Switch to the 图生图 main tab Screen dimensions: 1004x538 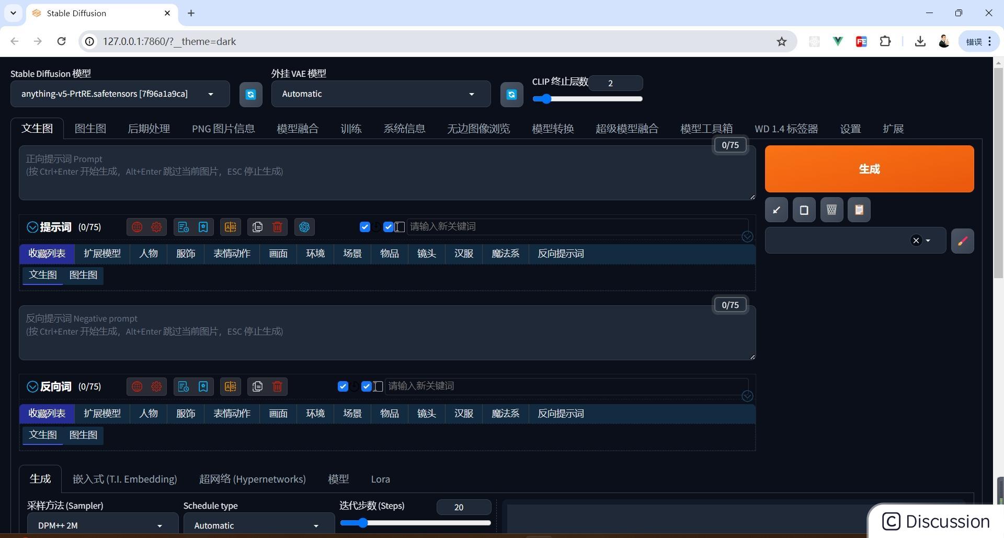(x=90, y=129)
